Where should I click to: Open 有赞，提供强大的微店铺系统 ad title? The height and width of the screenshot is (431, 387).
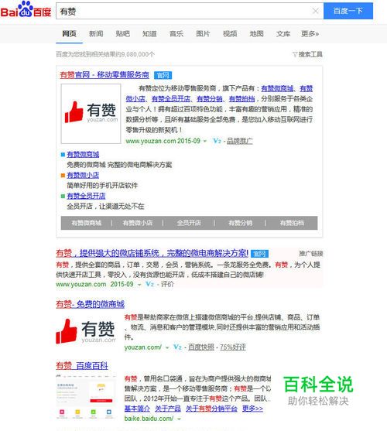[152, 253]
